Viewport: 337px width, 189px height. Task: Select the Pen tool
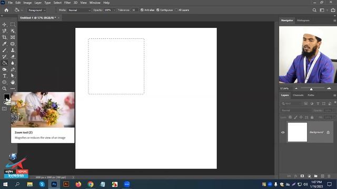[x=13, y=69]
